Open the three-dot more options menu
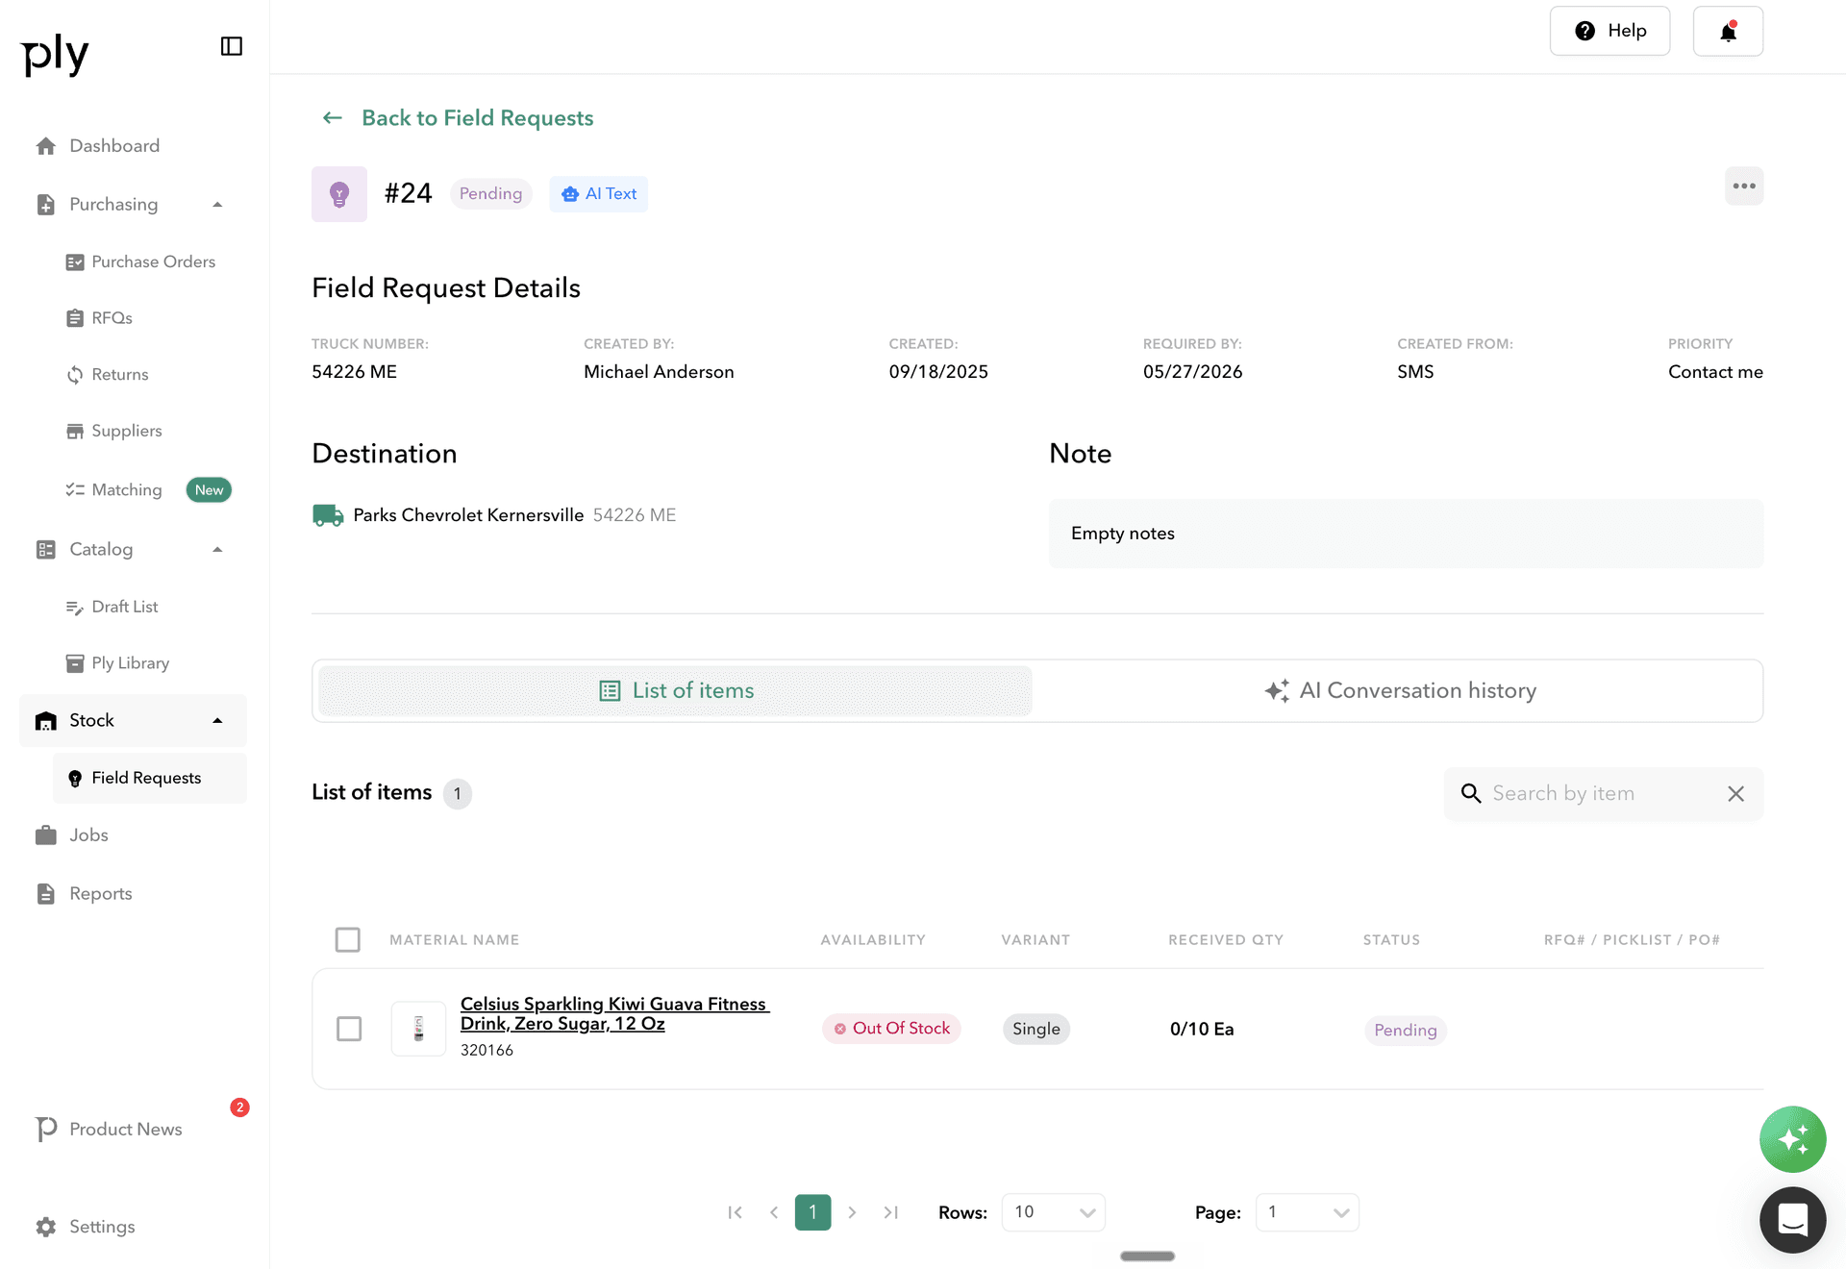The image size is (1846, 1269). (x=1744, y=187)
